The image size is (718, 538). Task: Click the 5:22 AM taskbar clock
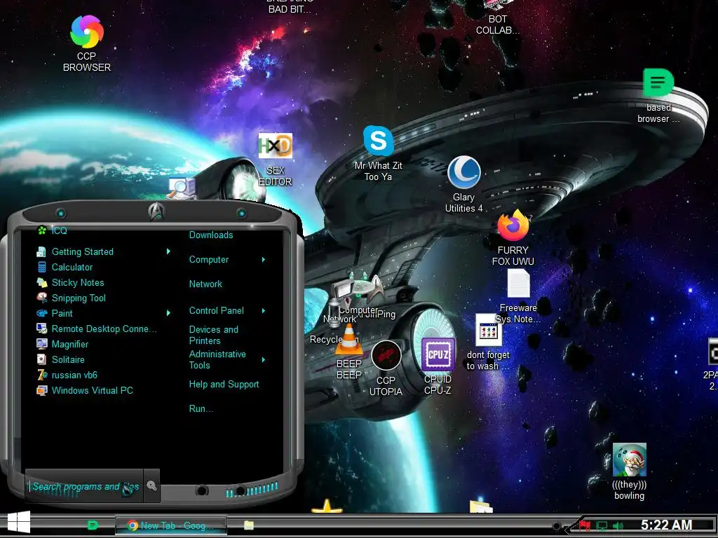coord(666,525)
